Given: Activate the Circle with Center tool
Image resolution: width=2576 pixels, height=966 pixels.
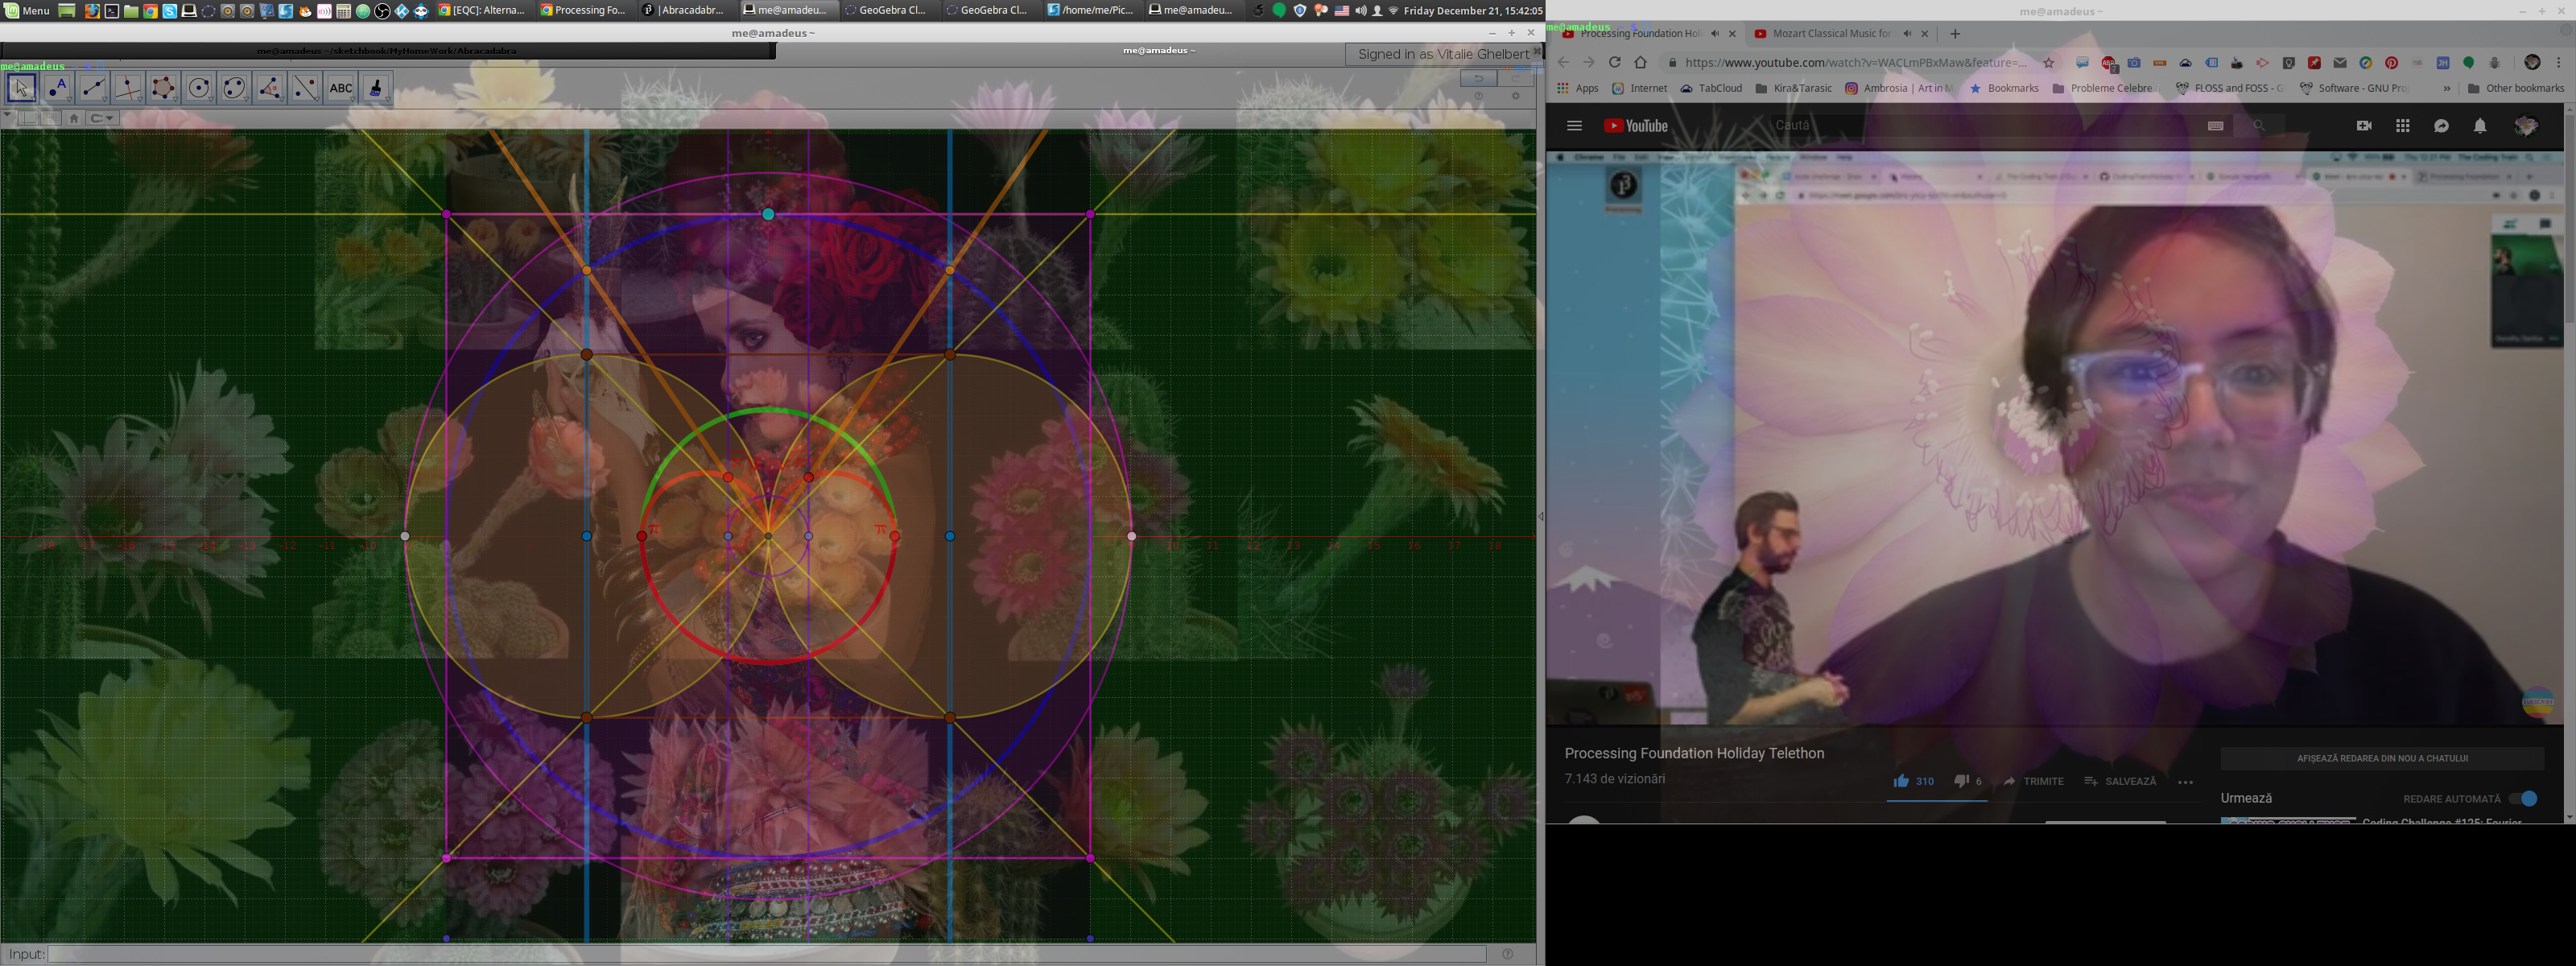Looking at the screenshot, I should pyautogui.click(x=199, y=88).
